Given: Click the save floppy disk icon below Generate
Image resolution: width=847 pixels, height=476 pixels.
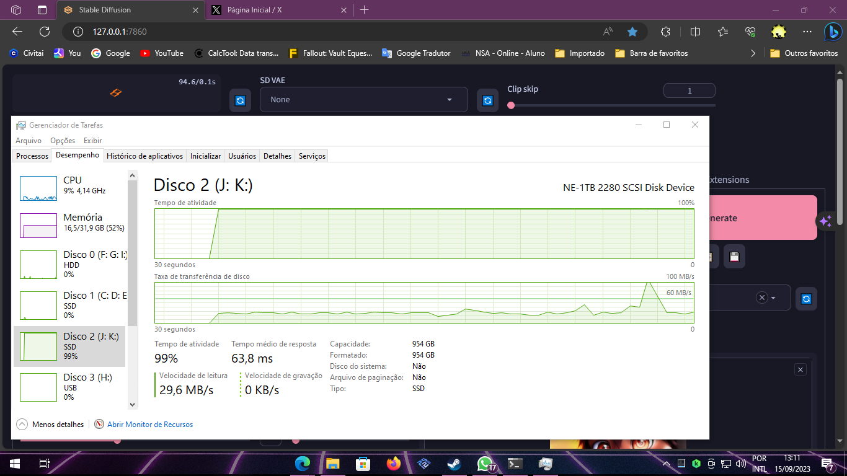Looking at the screenshot, I should (x=734, y=257).
